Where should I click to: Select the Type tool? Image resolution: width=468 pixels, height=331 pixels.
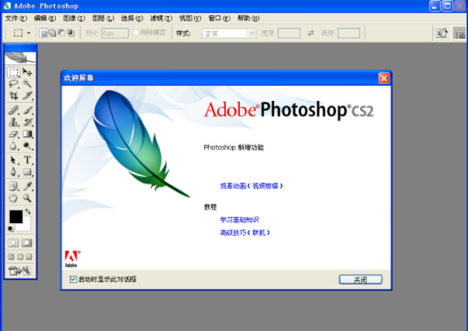click(27, 160)
